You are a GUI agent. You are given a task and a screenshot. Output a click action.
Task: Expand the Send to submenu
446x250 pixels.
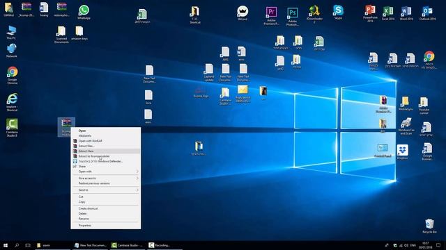coord(105,190)
